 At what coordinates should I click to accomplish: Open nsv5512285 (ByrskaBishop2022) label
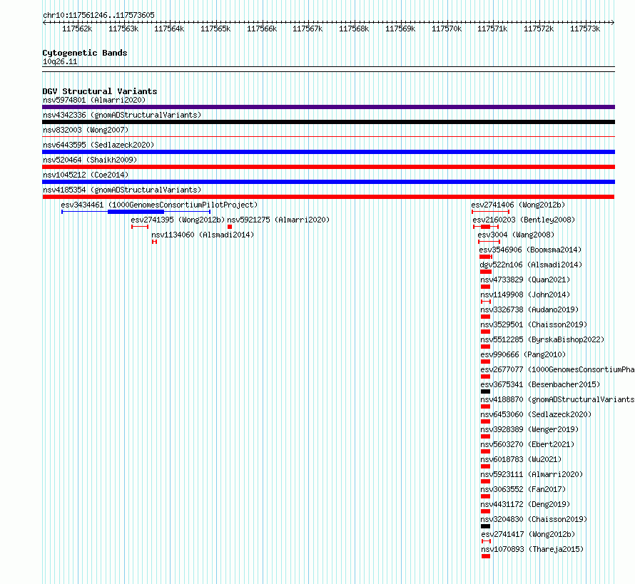pos(542,339)
